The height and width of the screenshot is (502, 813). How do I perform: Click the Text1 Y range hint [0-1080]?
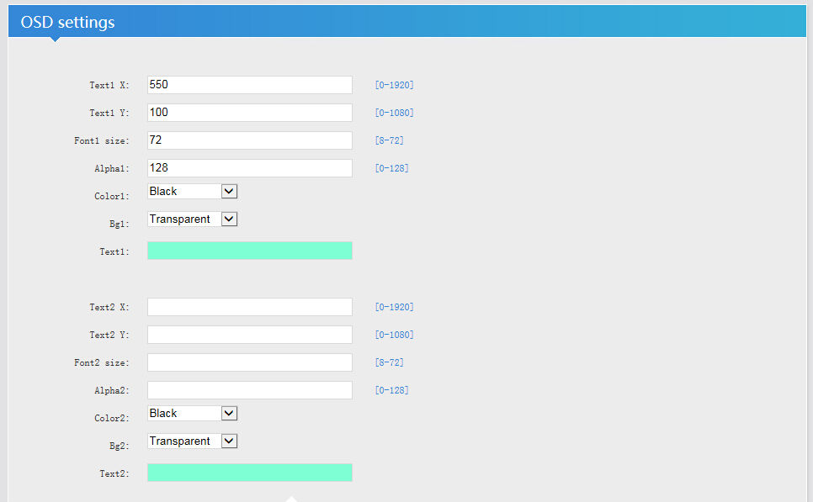click(x=394, y=113)
